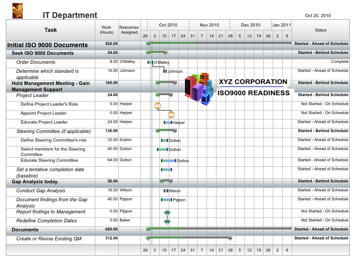356x261 pixels.
Task: Select the Nov 2010 timeline header
Action: (x=209, y=25)
